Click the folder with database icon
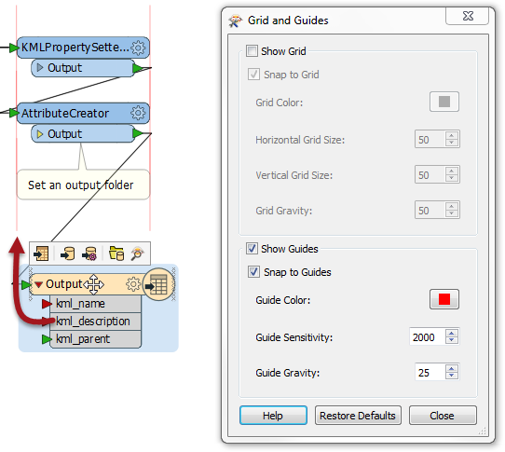The image size is (505, 452). click(116, 253)
